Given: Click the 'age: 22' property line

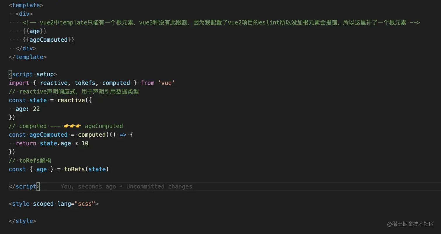Looking at the screenshot, I should (x=28, y=109).
